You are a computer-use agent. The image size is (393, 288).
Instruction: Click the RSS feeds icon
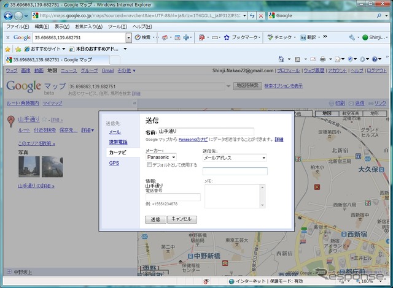pos(297,59)
